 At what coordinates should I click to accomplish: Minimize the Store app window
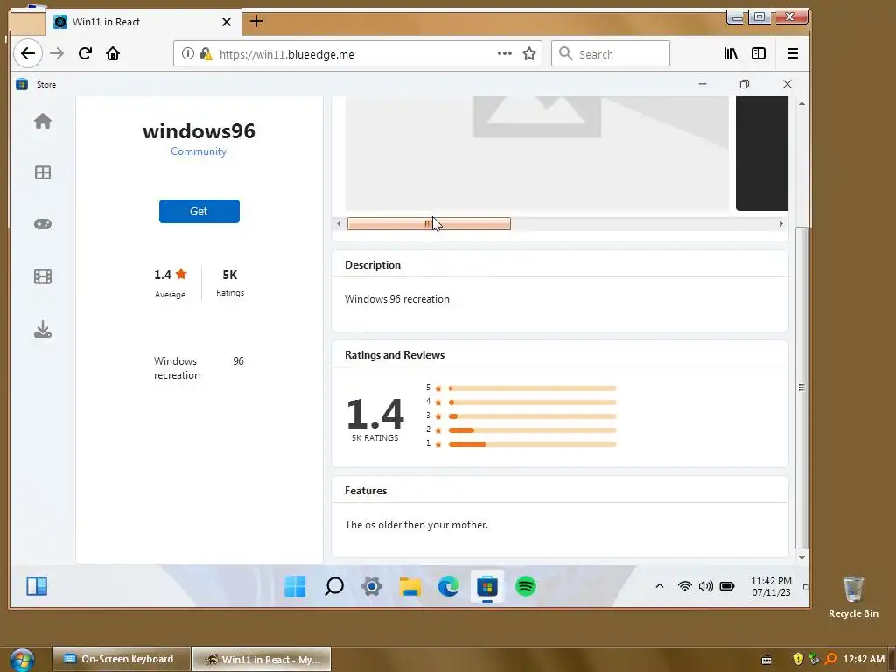703,84
